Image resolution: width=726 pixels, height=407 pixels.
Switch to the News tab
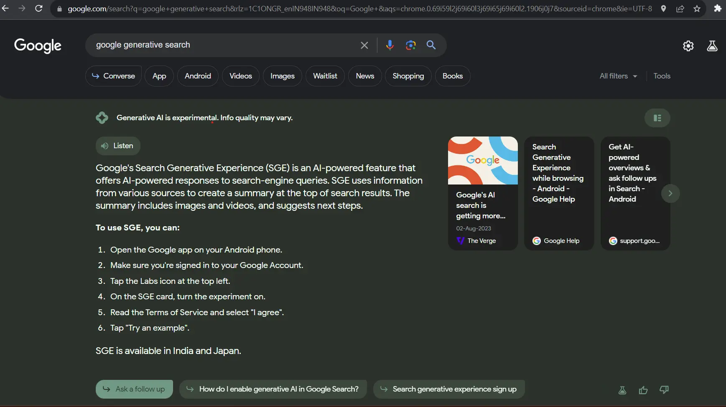pyautogui.click(x=364, y=76)
